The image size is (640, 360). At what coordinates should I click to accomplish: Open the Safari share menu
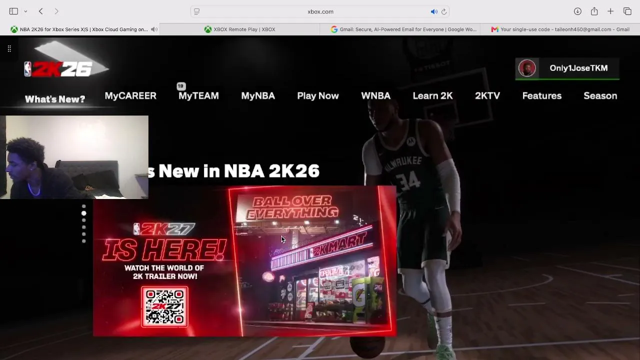tap(594, 11)
